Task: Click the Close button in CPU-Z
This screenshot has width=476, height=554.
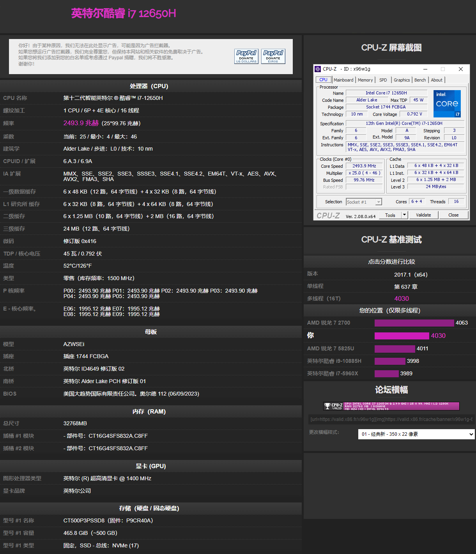Action: point(453,215)
